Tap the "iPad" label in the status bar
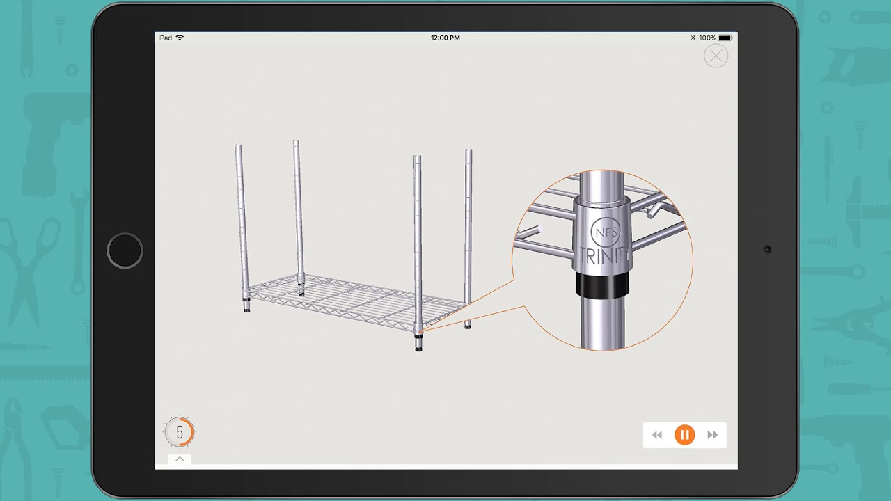The image size is (891, 501). click(165, 38)
